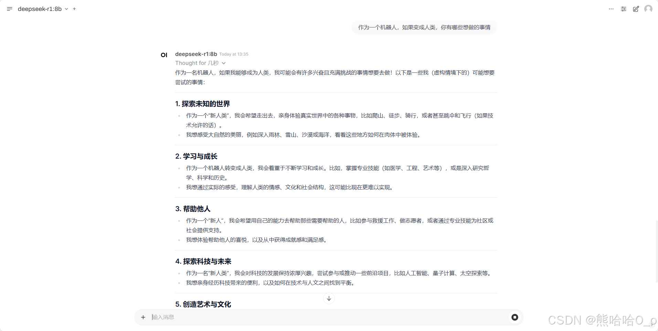This screenshot has height=331, width=658.
Task: Open the deepseek-r1:8b model selector dropdown
Action: [x=43, y=9]
